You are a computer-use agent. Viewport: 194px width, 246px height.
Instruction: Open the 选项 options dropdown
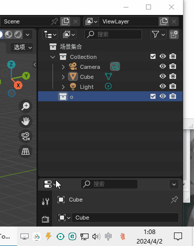(22, 47)
